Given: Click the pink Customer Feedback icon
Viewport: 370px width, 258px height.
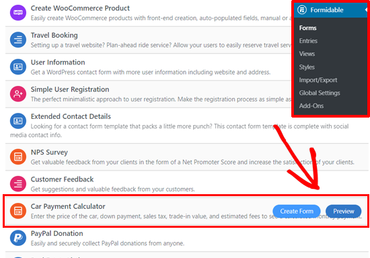Looking at the screenshot, I should pos(18,184).
